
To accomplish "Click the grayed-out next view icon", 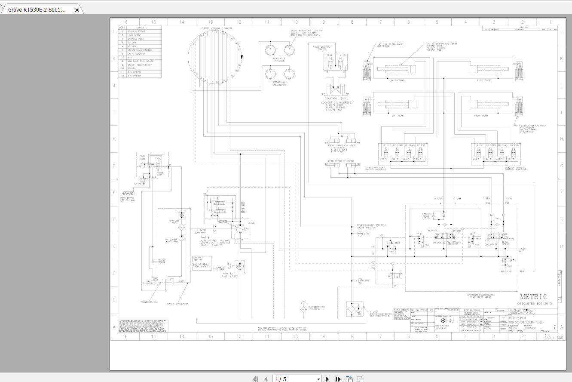I will click(360, 379).
